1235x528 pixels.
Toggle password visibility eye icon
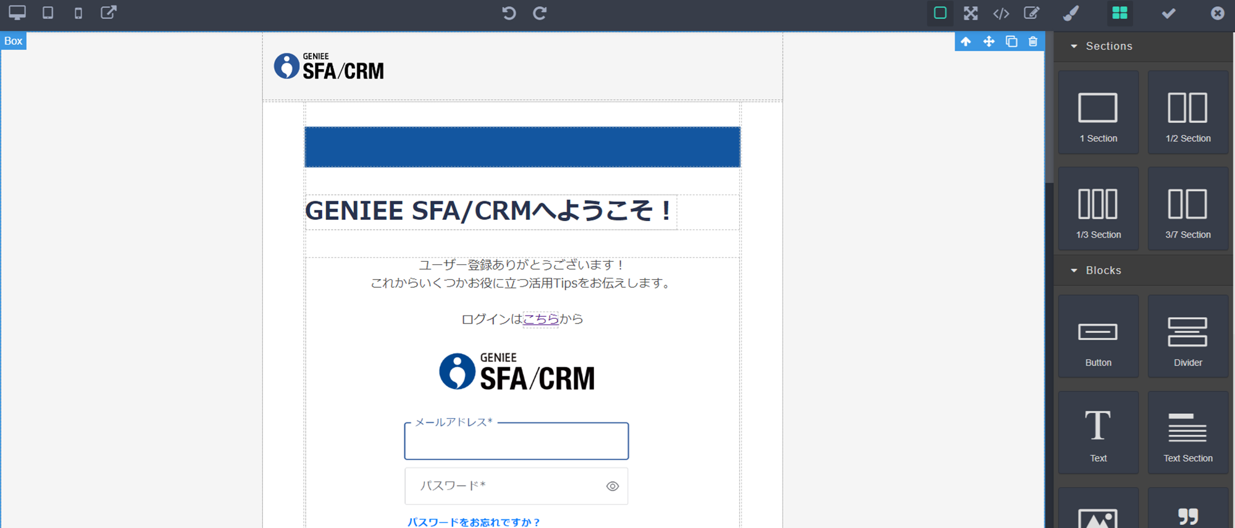click(x=612, y=487)
